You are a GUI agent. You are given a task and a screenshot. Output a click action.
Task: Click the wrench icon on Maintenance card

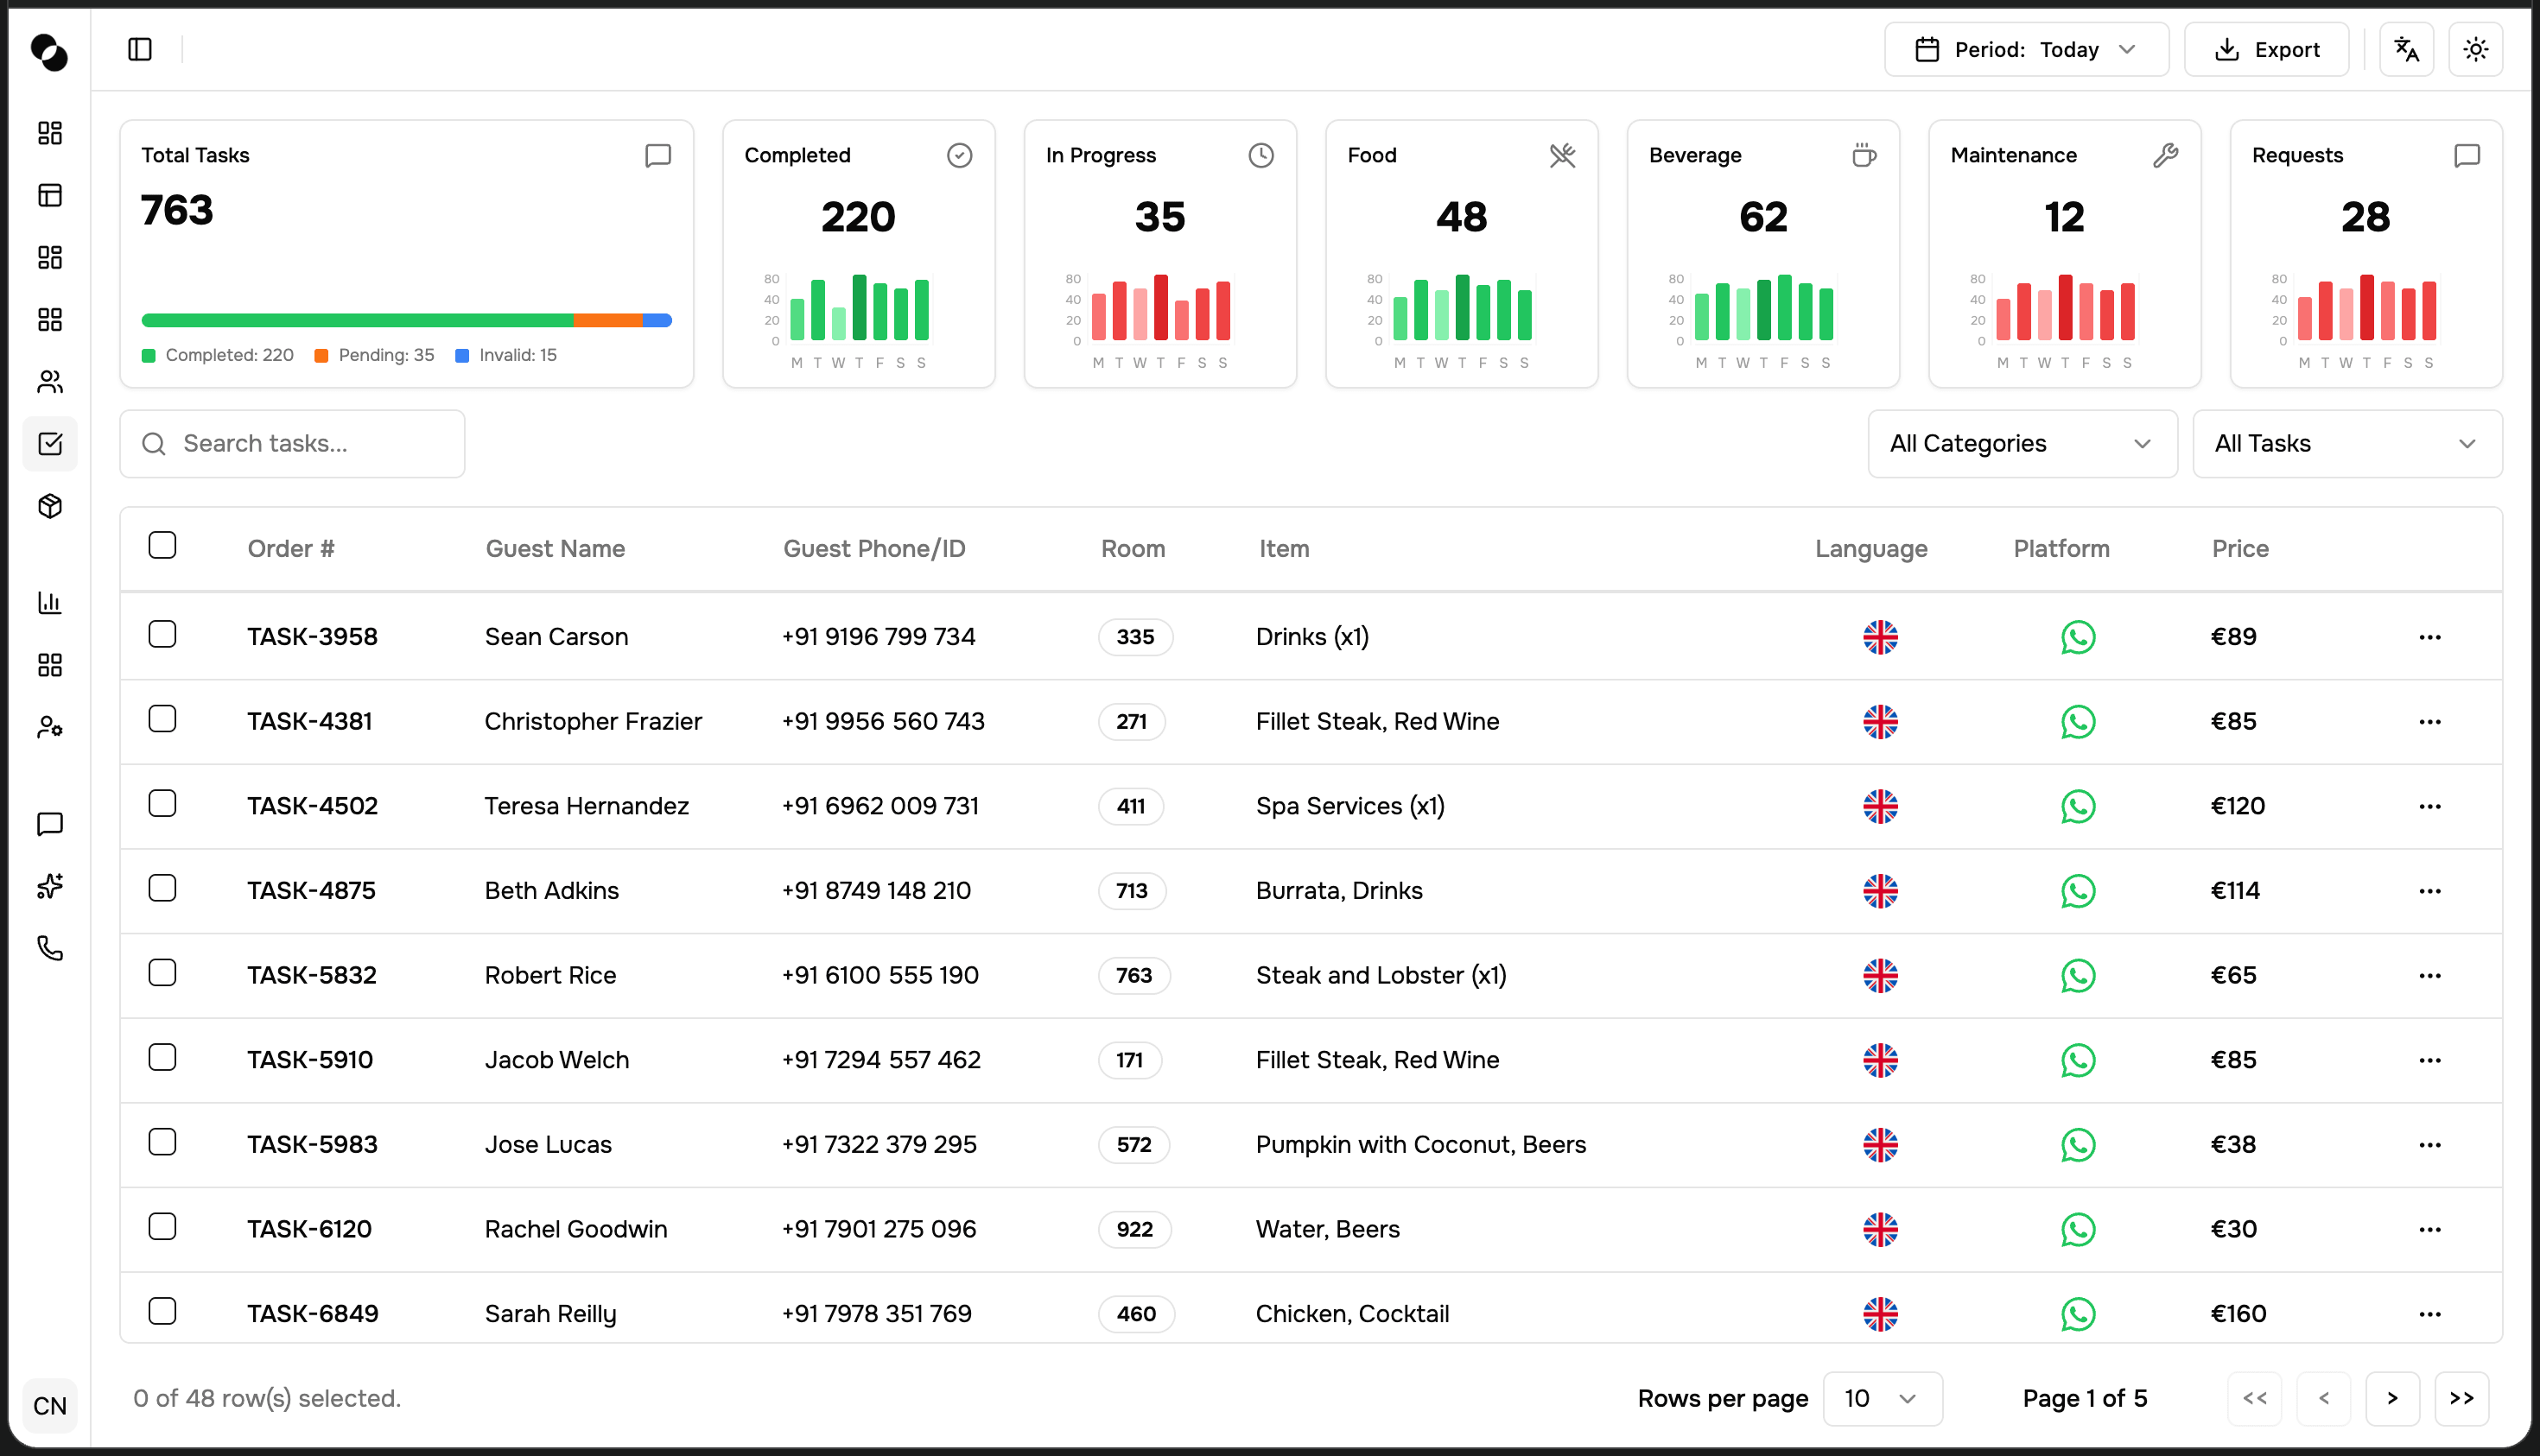tap(2166, 155)
